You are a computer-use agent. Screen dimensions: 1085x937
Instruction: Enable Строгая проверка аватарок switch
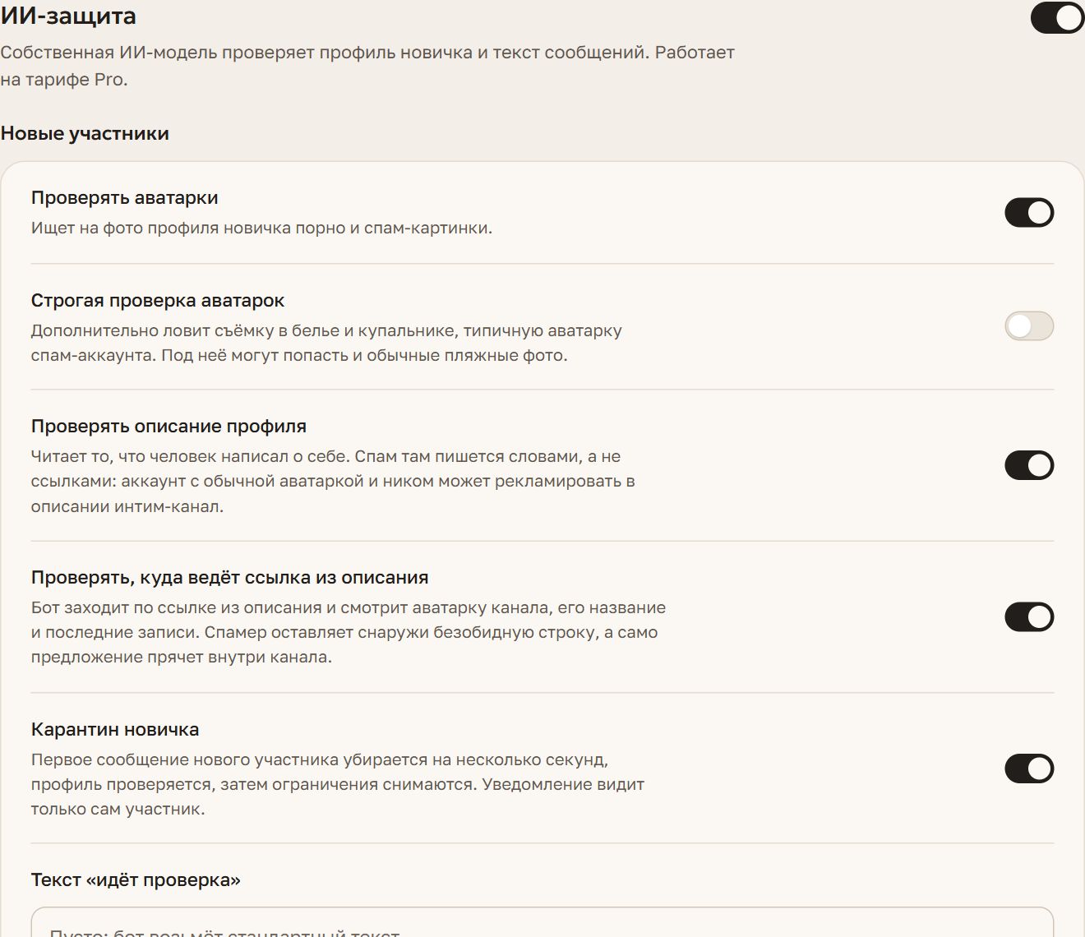(1029, 326)
